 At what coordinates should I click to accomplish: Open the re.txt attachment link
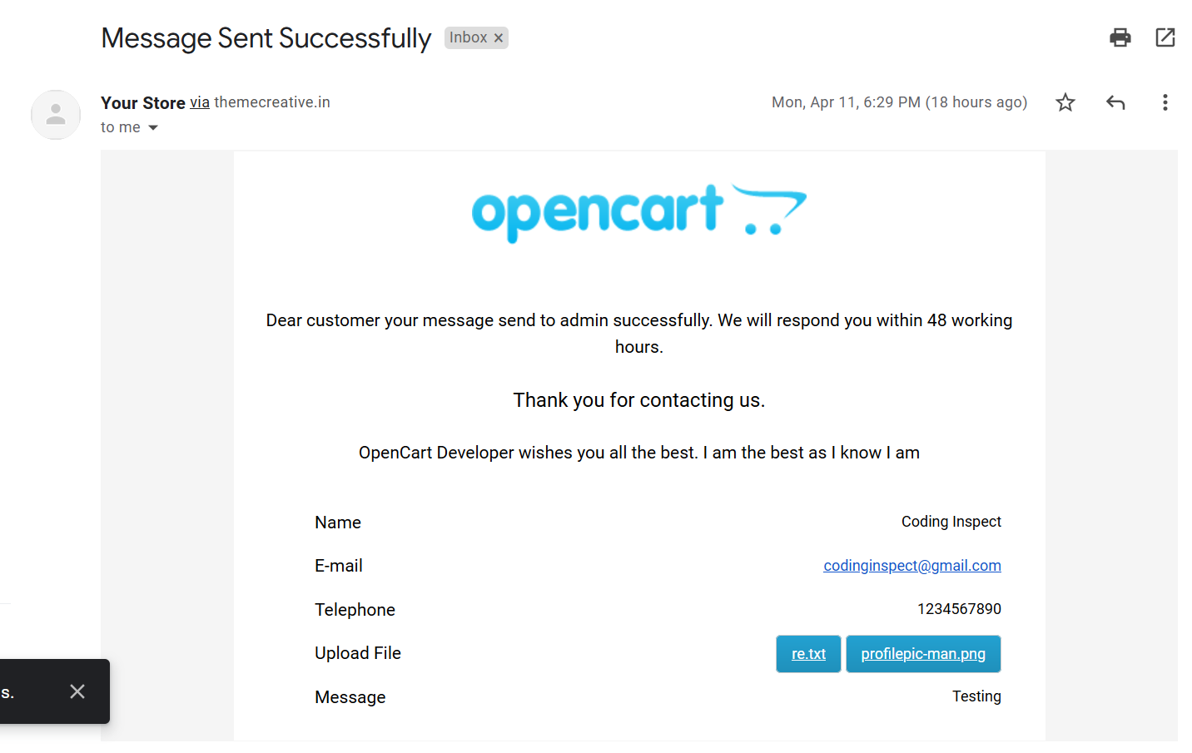click(x=808, y=654)
